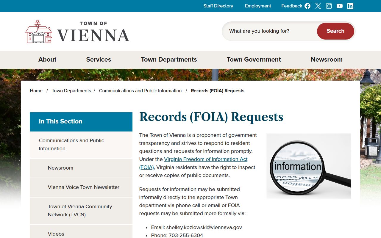Open the Town Government menu
This screenshot has width=381, height=238.
click(x=254, y=59)
